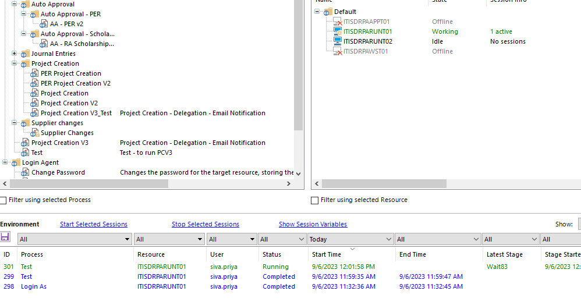The width and height of the screenshot is (581, 305).
Task: Sort sessions by Start Time column header
Action: 327,254
